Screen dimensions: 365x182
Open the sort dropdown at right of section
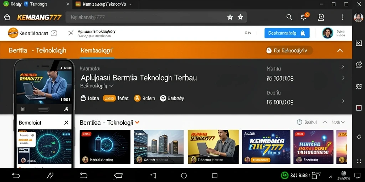tap(338, 122)
